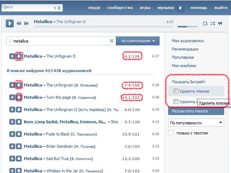Play Enter Sandman
231x173 pixels.
(x=12, y=146)
